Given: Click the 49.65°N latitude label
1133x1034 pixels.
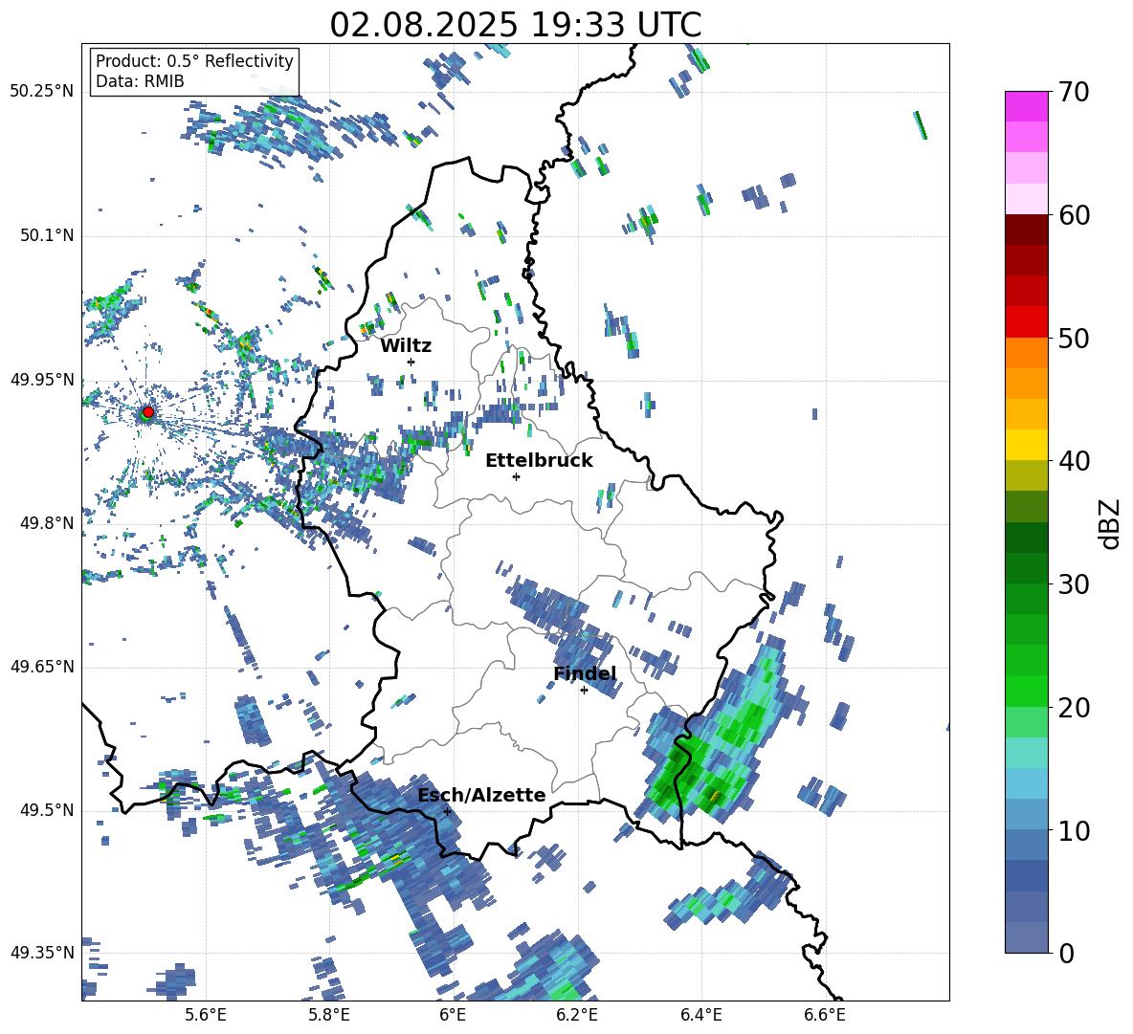Looking at the screenshot, I should pos(42,666).
